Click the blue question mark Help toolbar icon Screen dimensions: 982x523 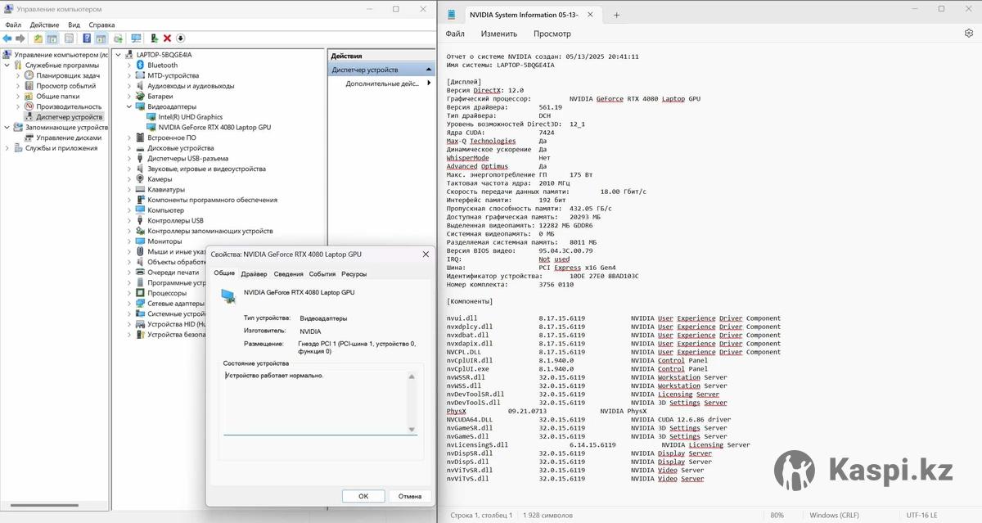point(87,38)
